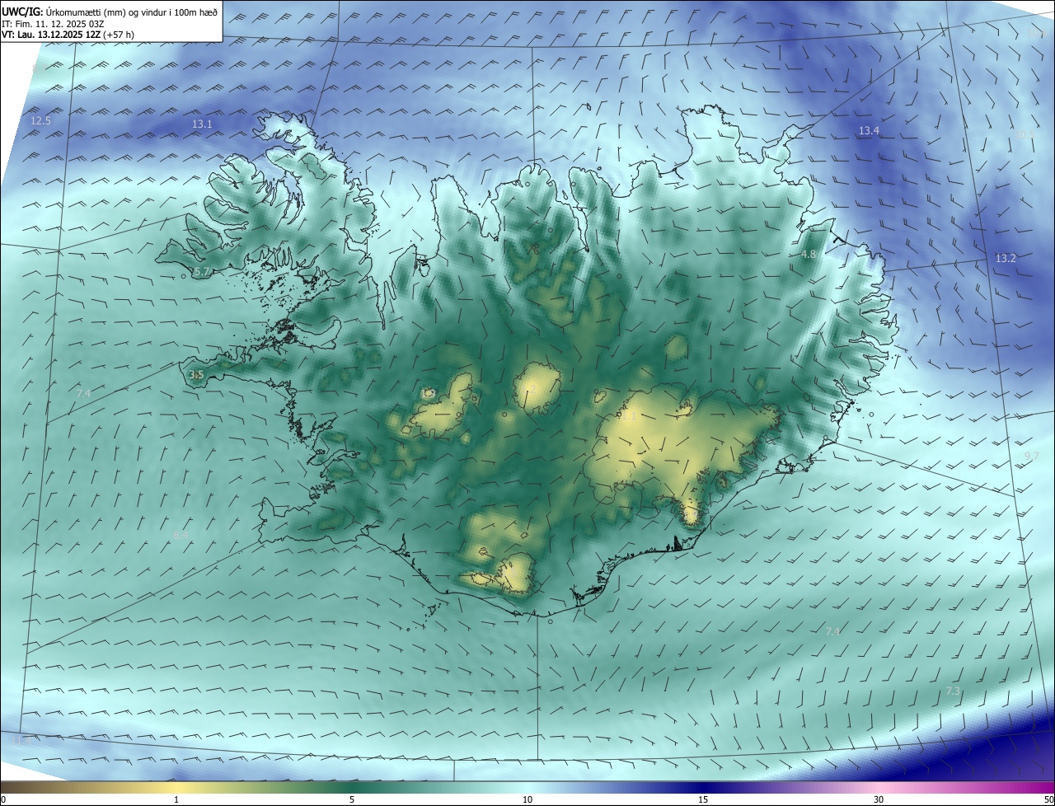
Task: Click the map value label '9.7'
Action: click(1032, 456)
